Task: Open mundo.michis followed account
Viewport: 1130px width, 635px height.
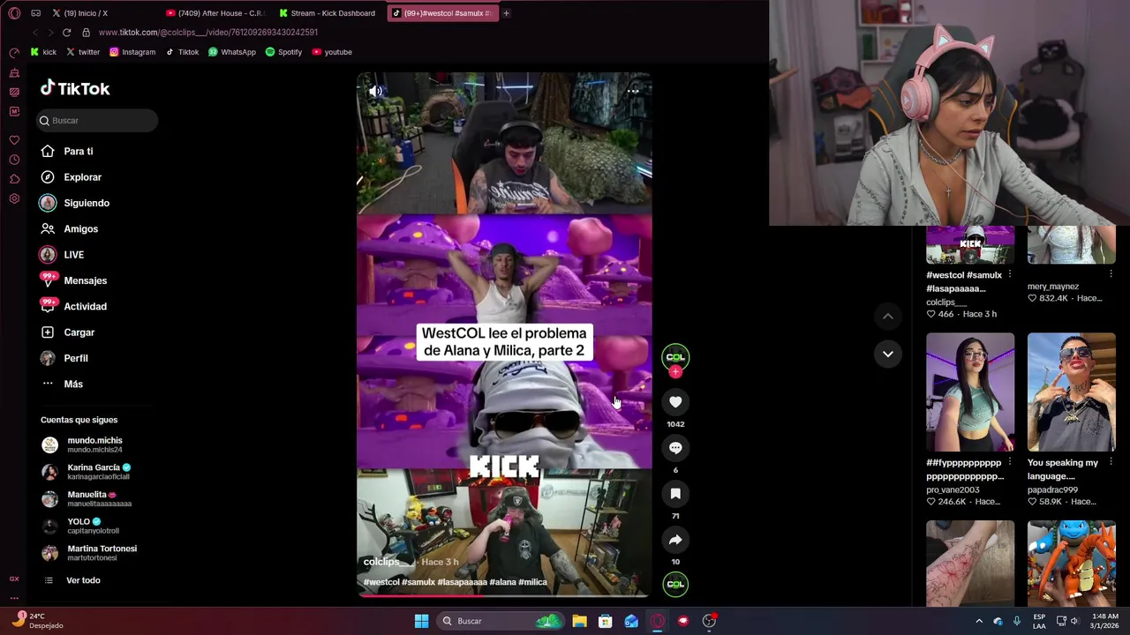Action: pos(82,444)
